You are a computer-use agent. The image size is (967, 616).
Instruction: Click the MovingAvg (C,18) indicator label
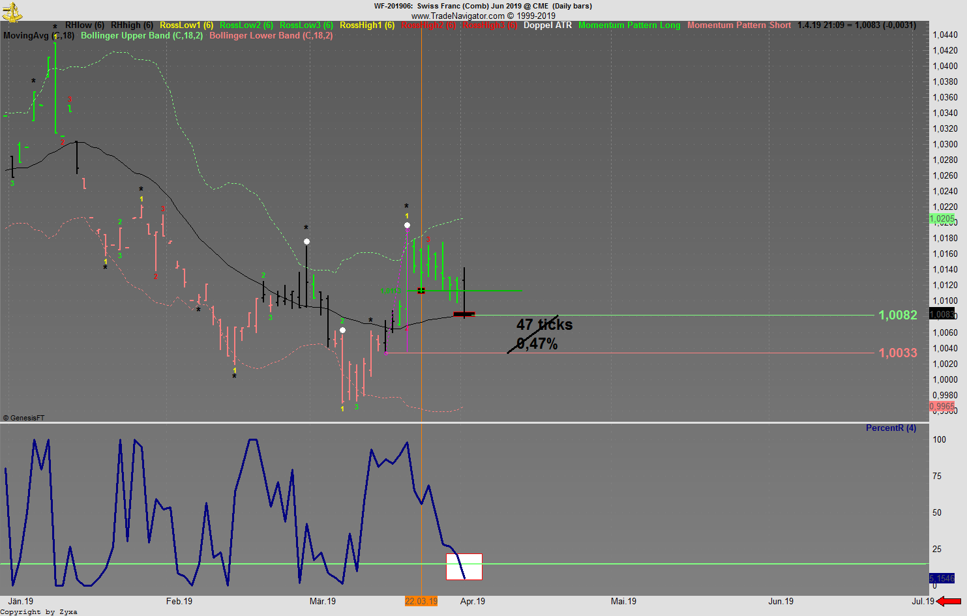tap(38, 36)
